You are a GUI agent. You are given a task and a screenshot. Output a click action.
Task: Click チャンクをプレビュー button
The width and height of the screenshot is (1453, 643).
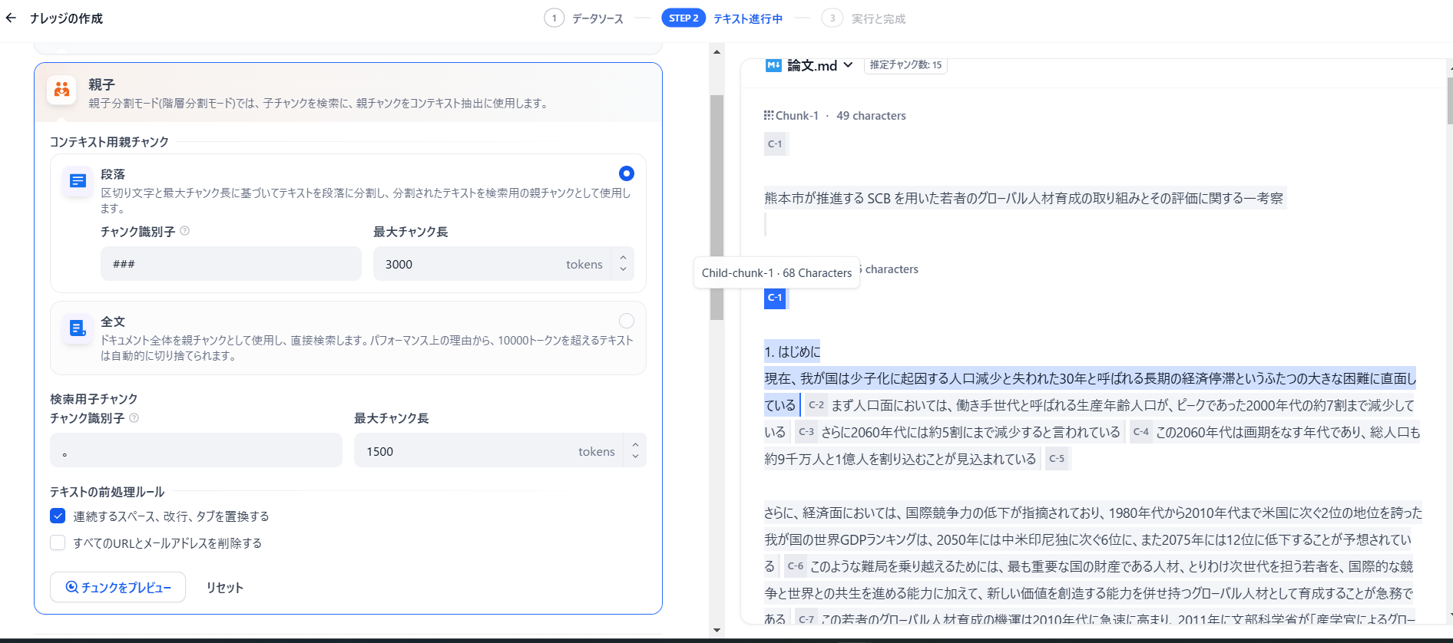(118, 587)
